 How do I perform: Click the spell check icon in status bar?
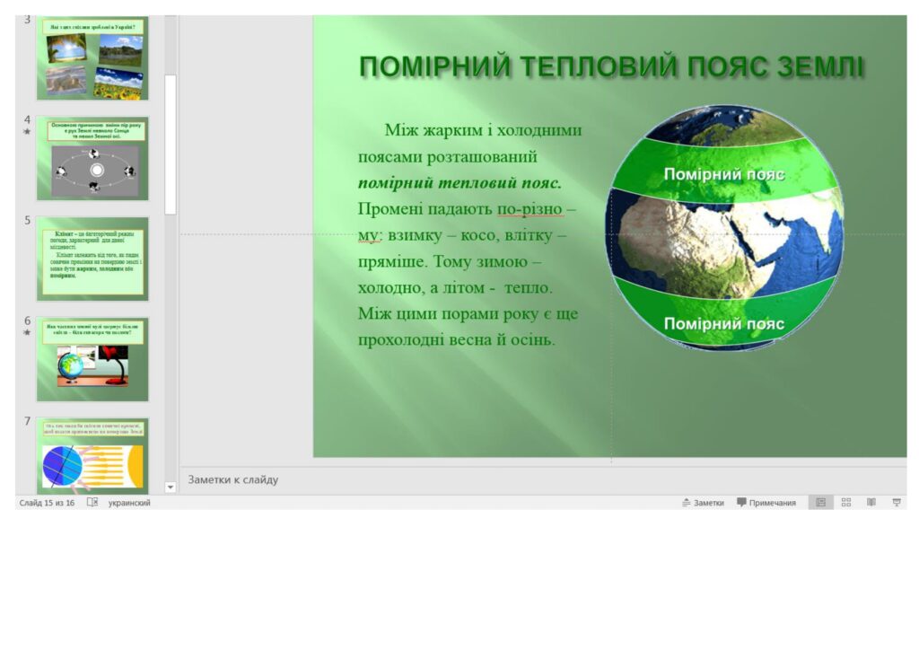92,502
